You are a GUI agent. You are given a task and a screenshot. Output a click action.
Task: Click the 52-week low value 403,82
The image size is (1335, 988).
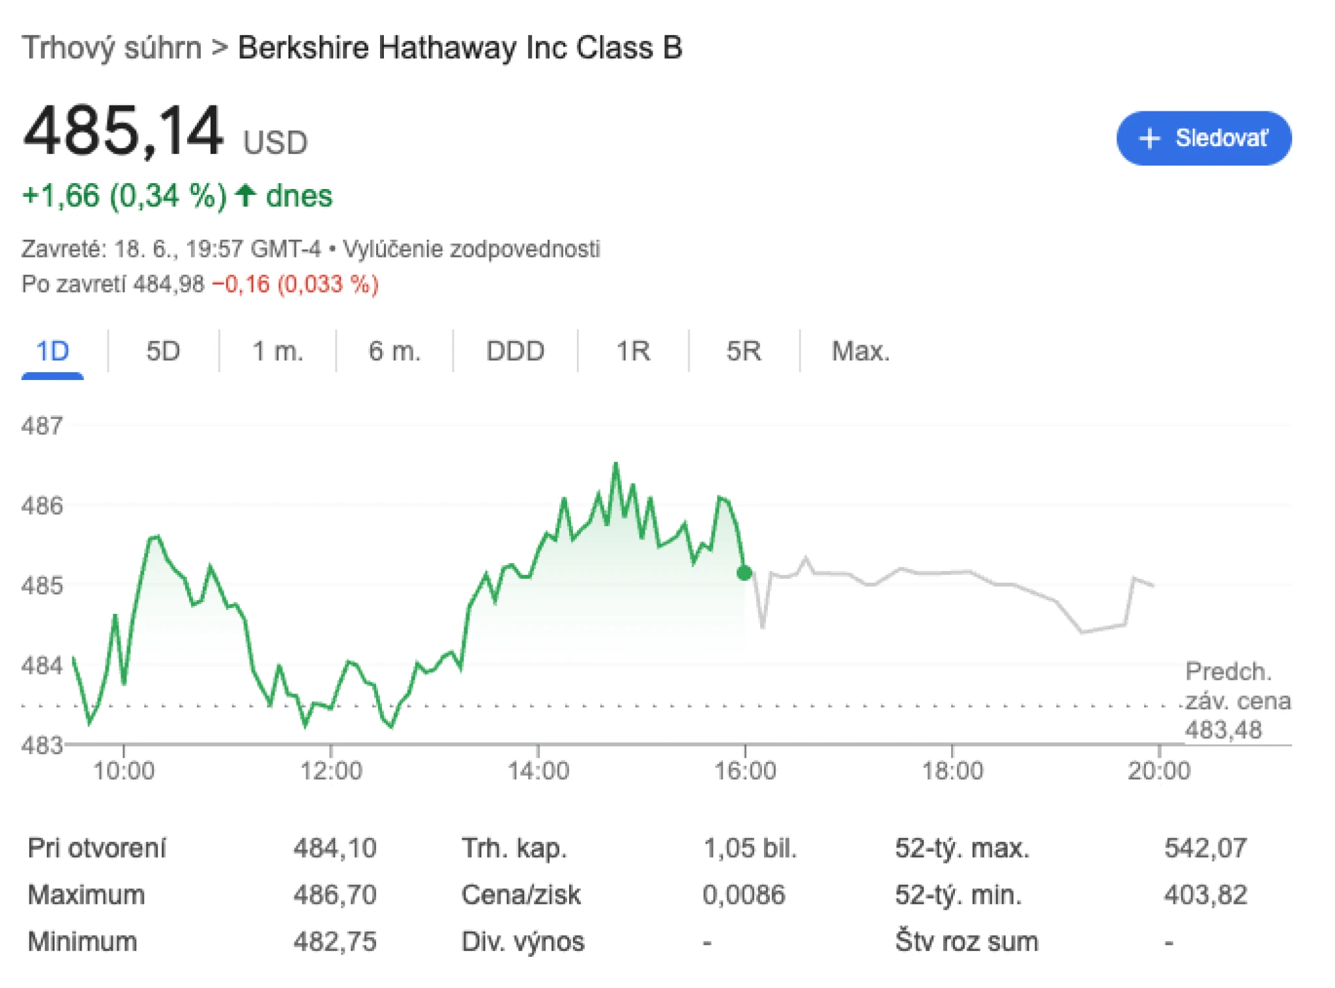click(x=1206, y=895)
